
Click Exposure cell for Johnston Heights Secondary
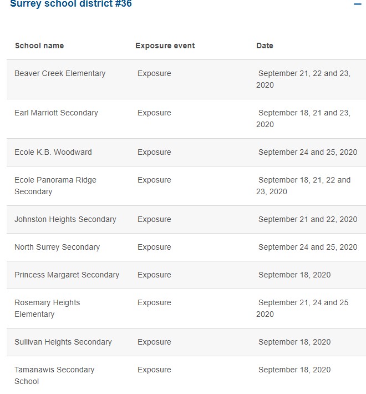point(154,219)
